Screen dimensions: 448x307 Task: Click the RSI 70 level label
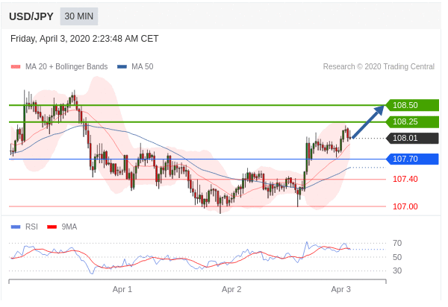tap(397, 243)
